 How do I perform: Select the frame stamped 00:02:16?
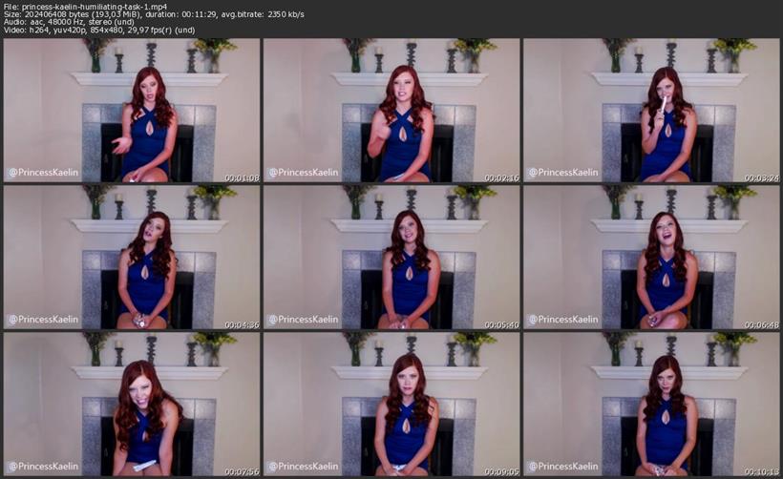[391, 110]
